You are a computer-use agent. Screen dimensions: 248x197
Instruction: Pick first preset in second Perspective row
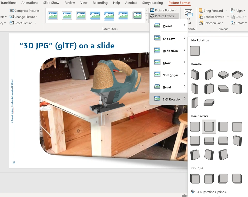[195, 140]
